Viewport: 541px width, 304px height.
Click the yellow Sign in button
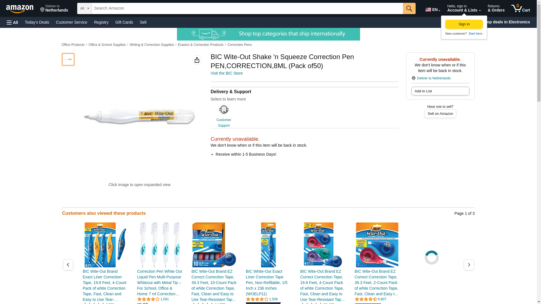click(464, 24)
